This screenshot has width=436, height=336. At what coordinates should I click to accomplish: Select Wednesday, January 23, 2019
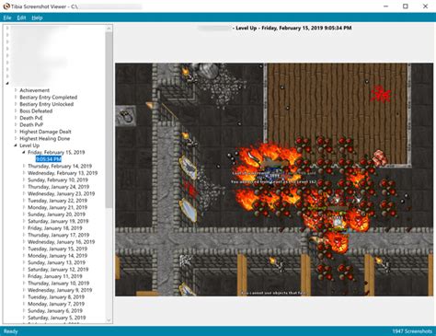(x=62, y=193)
